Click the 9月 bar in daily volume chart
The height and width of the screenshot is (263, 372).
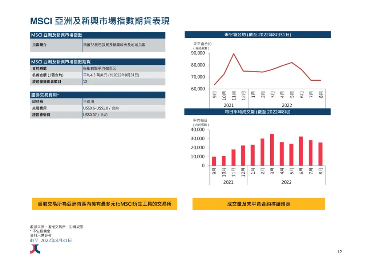click(214, 161)
